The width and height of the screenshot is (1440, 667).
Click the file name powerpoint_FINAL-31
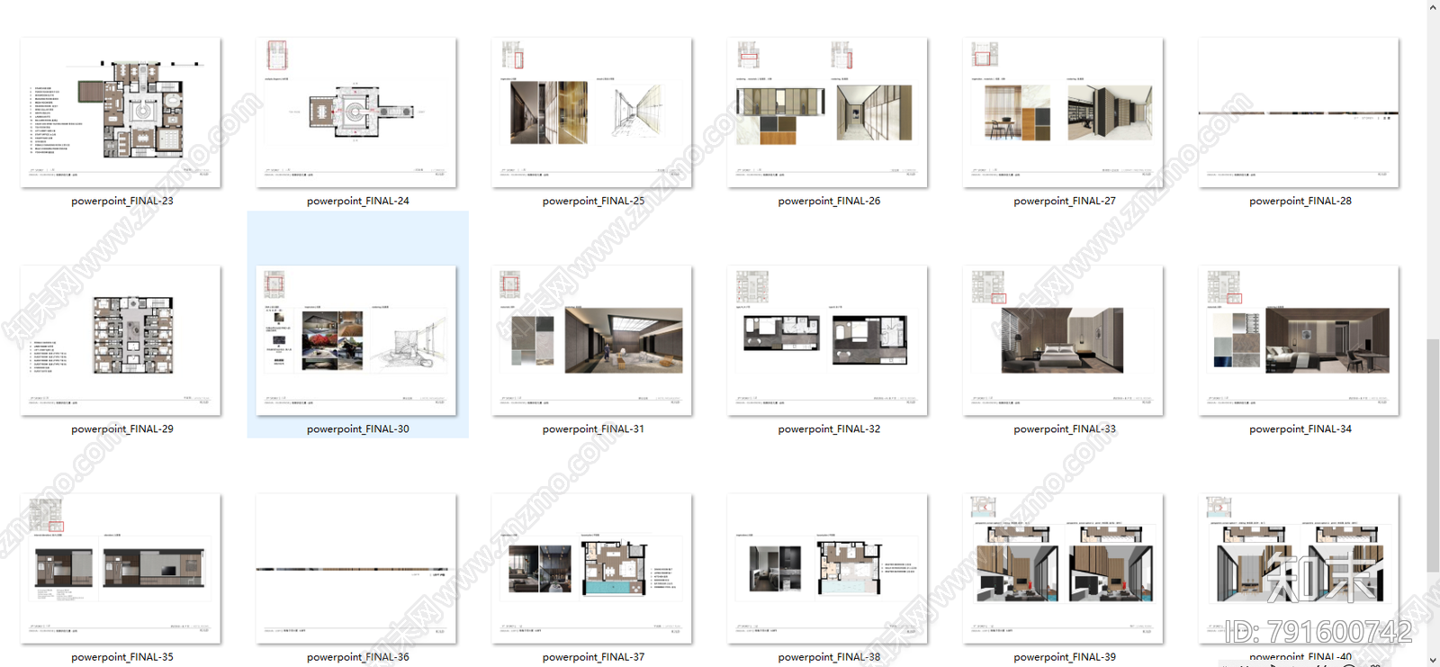tap(594, 428)
